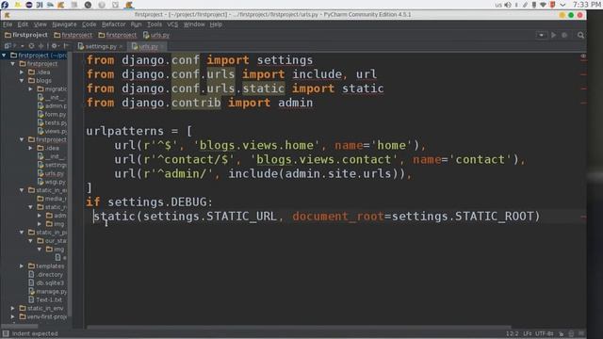The width and height of the screenshot is (603, 339).
Task: Open the VCS menu
Action: point(172,24)
